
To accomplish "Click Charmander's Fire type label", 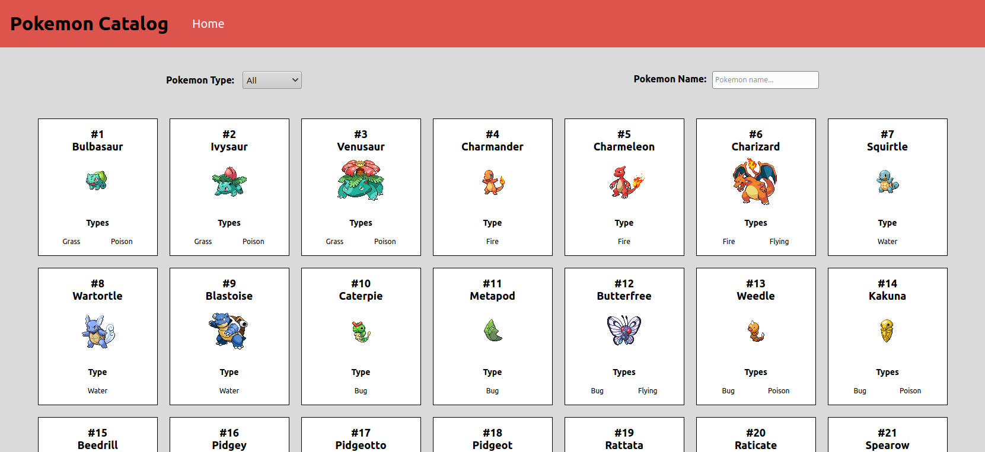I will (493, 242).
